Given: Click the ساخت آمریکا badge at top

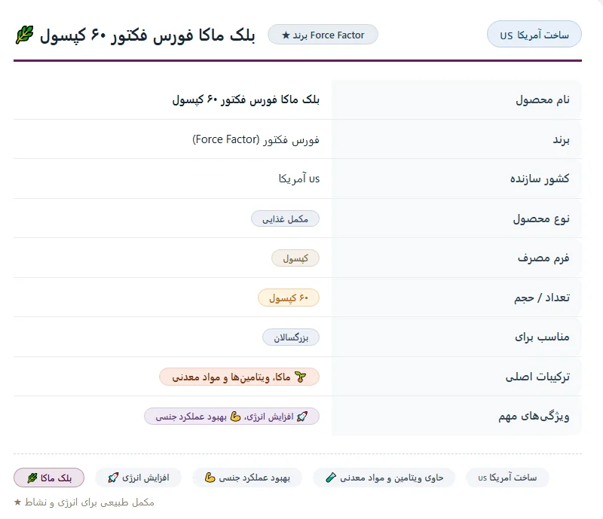Looking at the screenshot, I should (534, 34).
